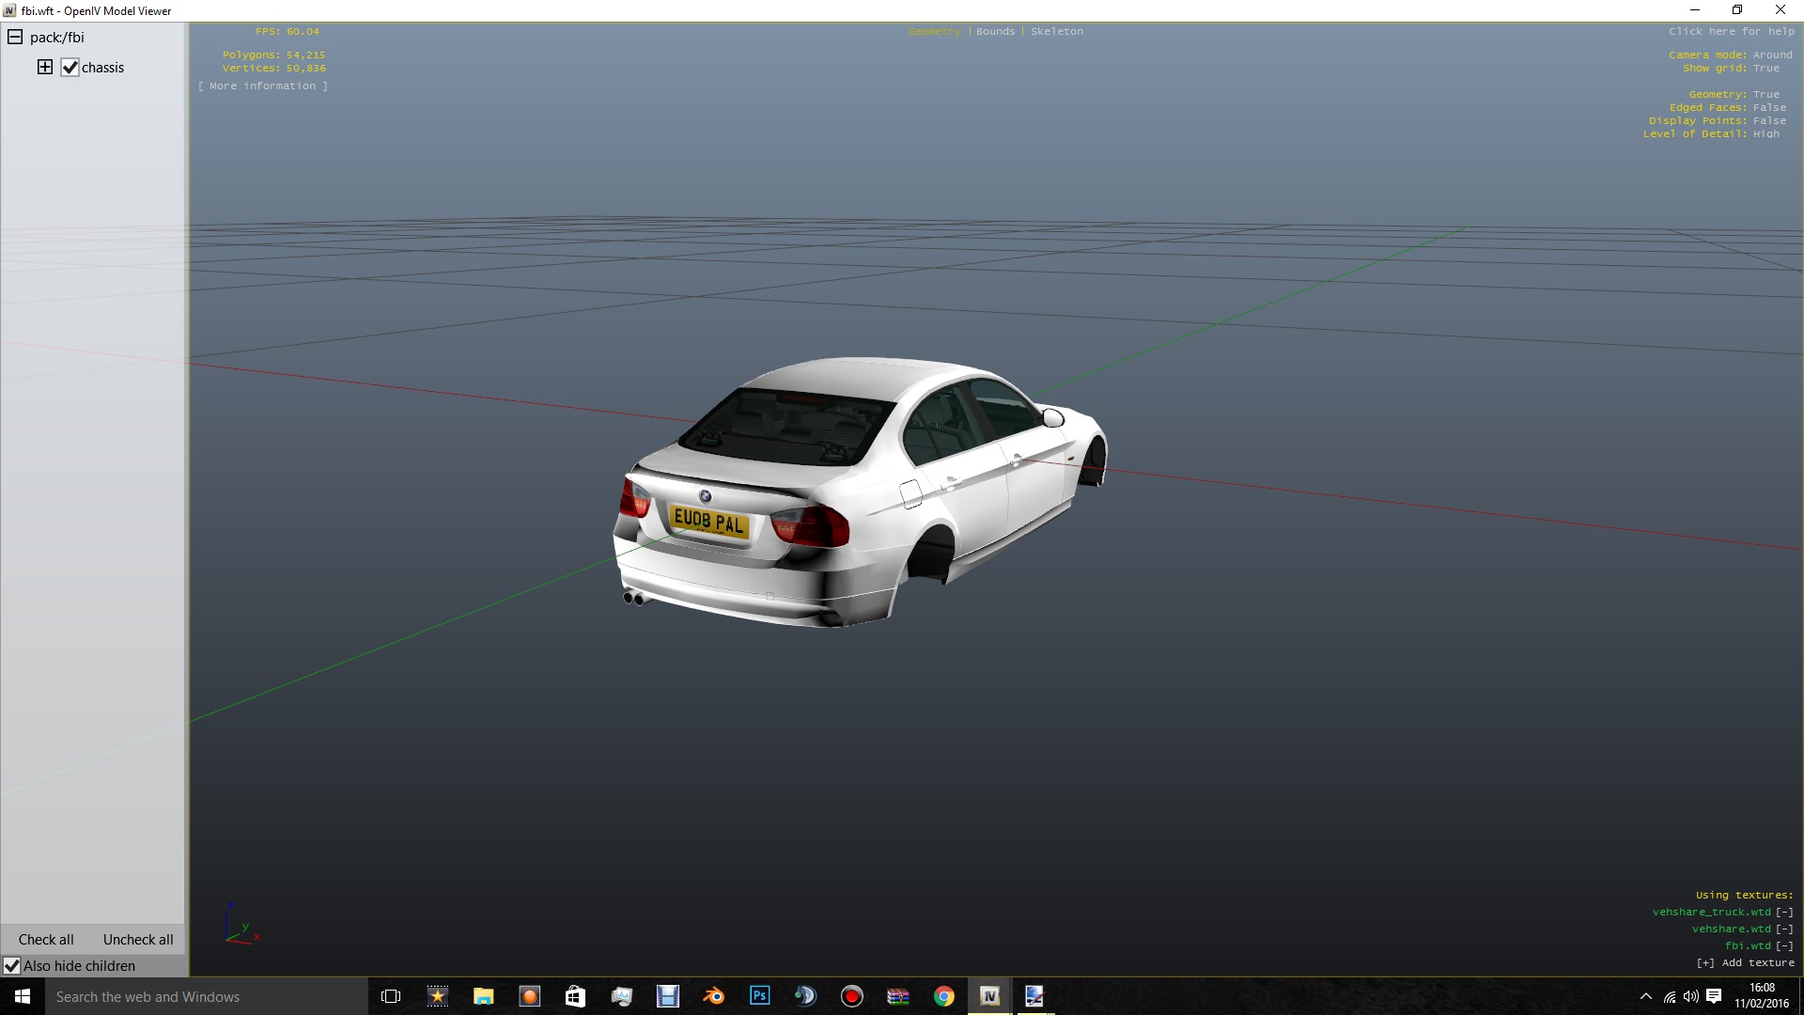Collapse the pack/fbi root node
Screen dimensions: 1804x1015
click(x=15, y=38)
